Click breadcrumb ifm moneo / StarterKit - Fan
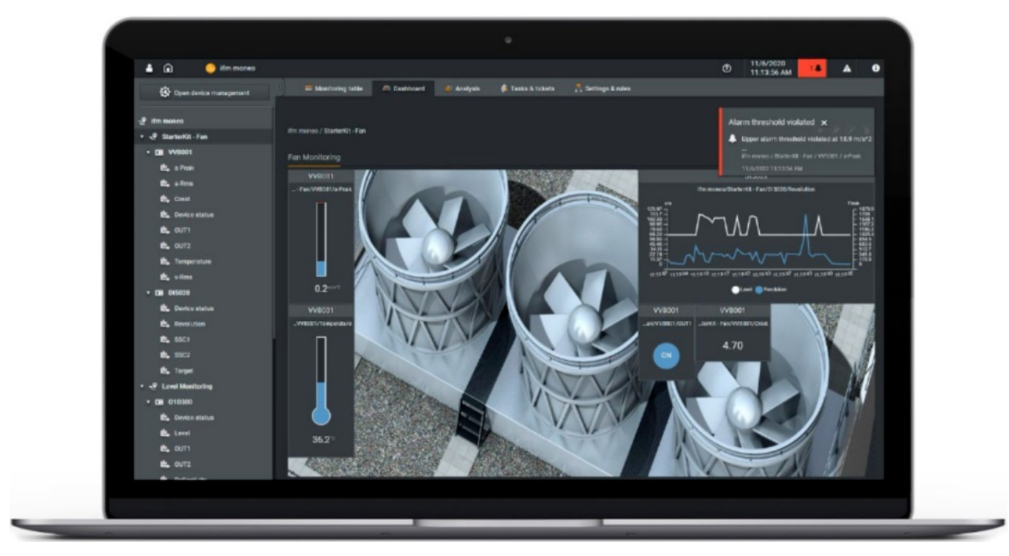 tap(327, 131)
